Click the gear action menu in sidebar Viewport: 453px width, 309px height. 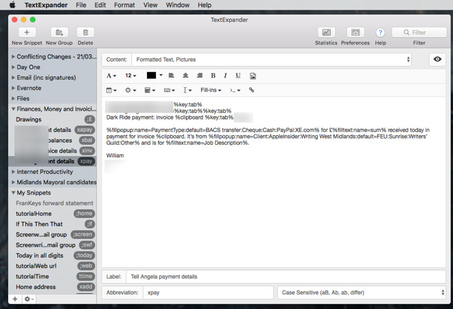click(29, 299)
